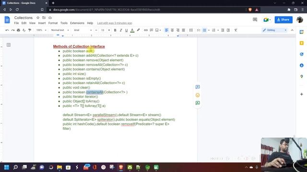Image resolution: width=307 pixels, height=172 pixels.
Task: Open bulleted list style dropdown arrow
Action: click(209, 30)
